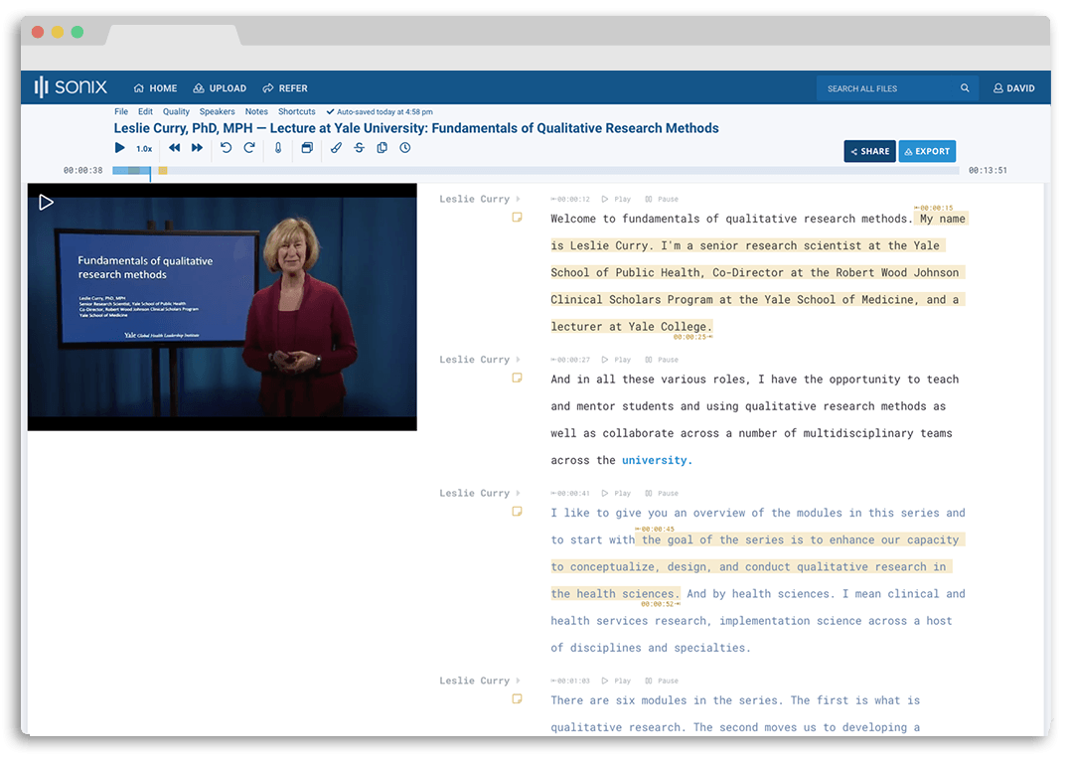Viewport: 1070px width, 764px height.
Task: Click the clock history icon in the toolbar
Action: coord(404,147)
